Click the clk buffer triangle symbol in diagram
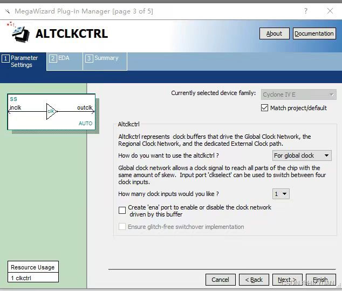Viewport: 342px width, 291px height. click(52, 111)
